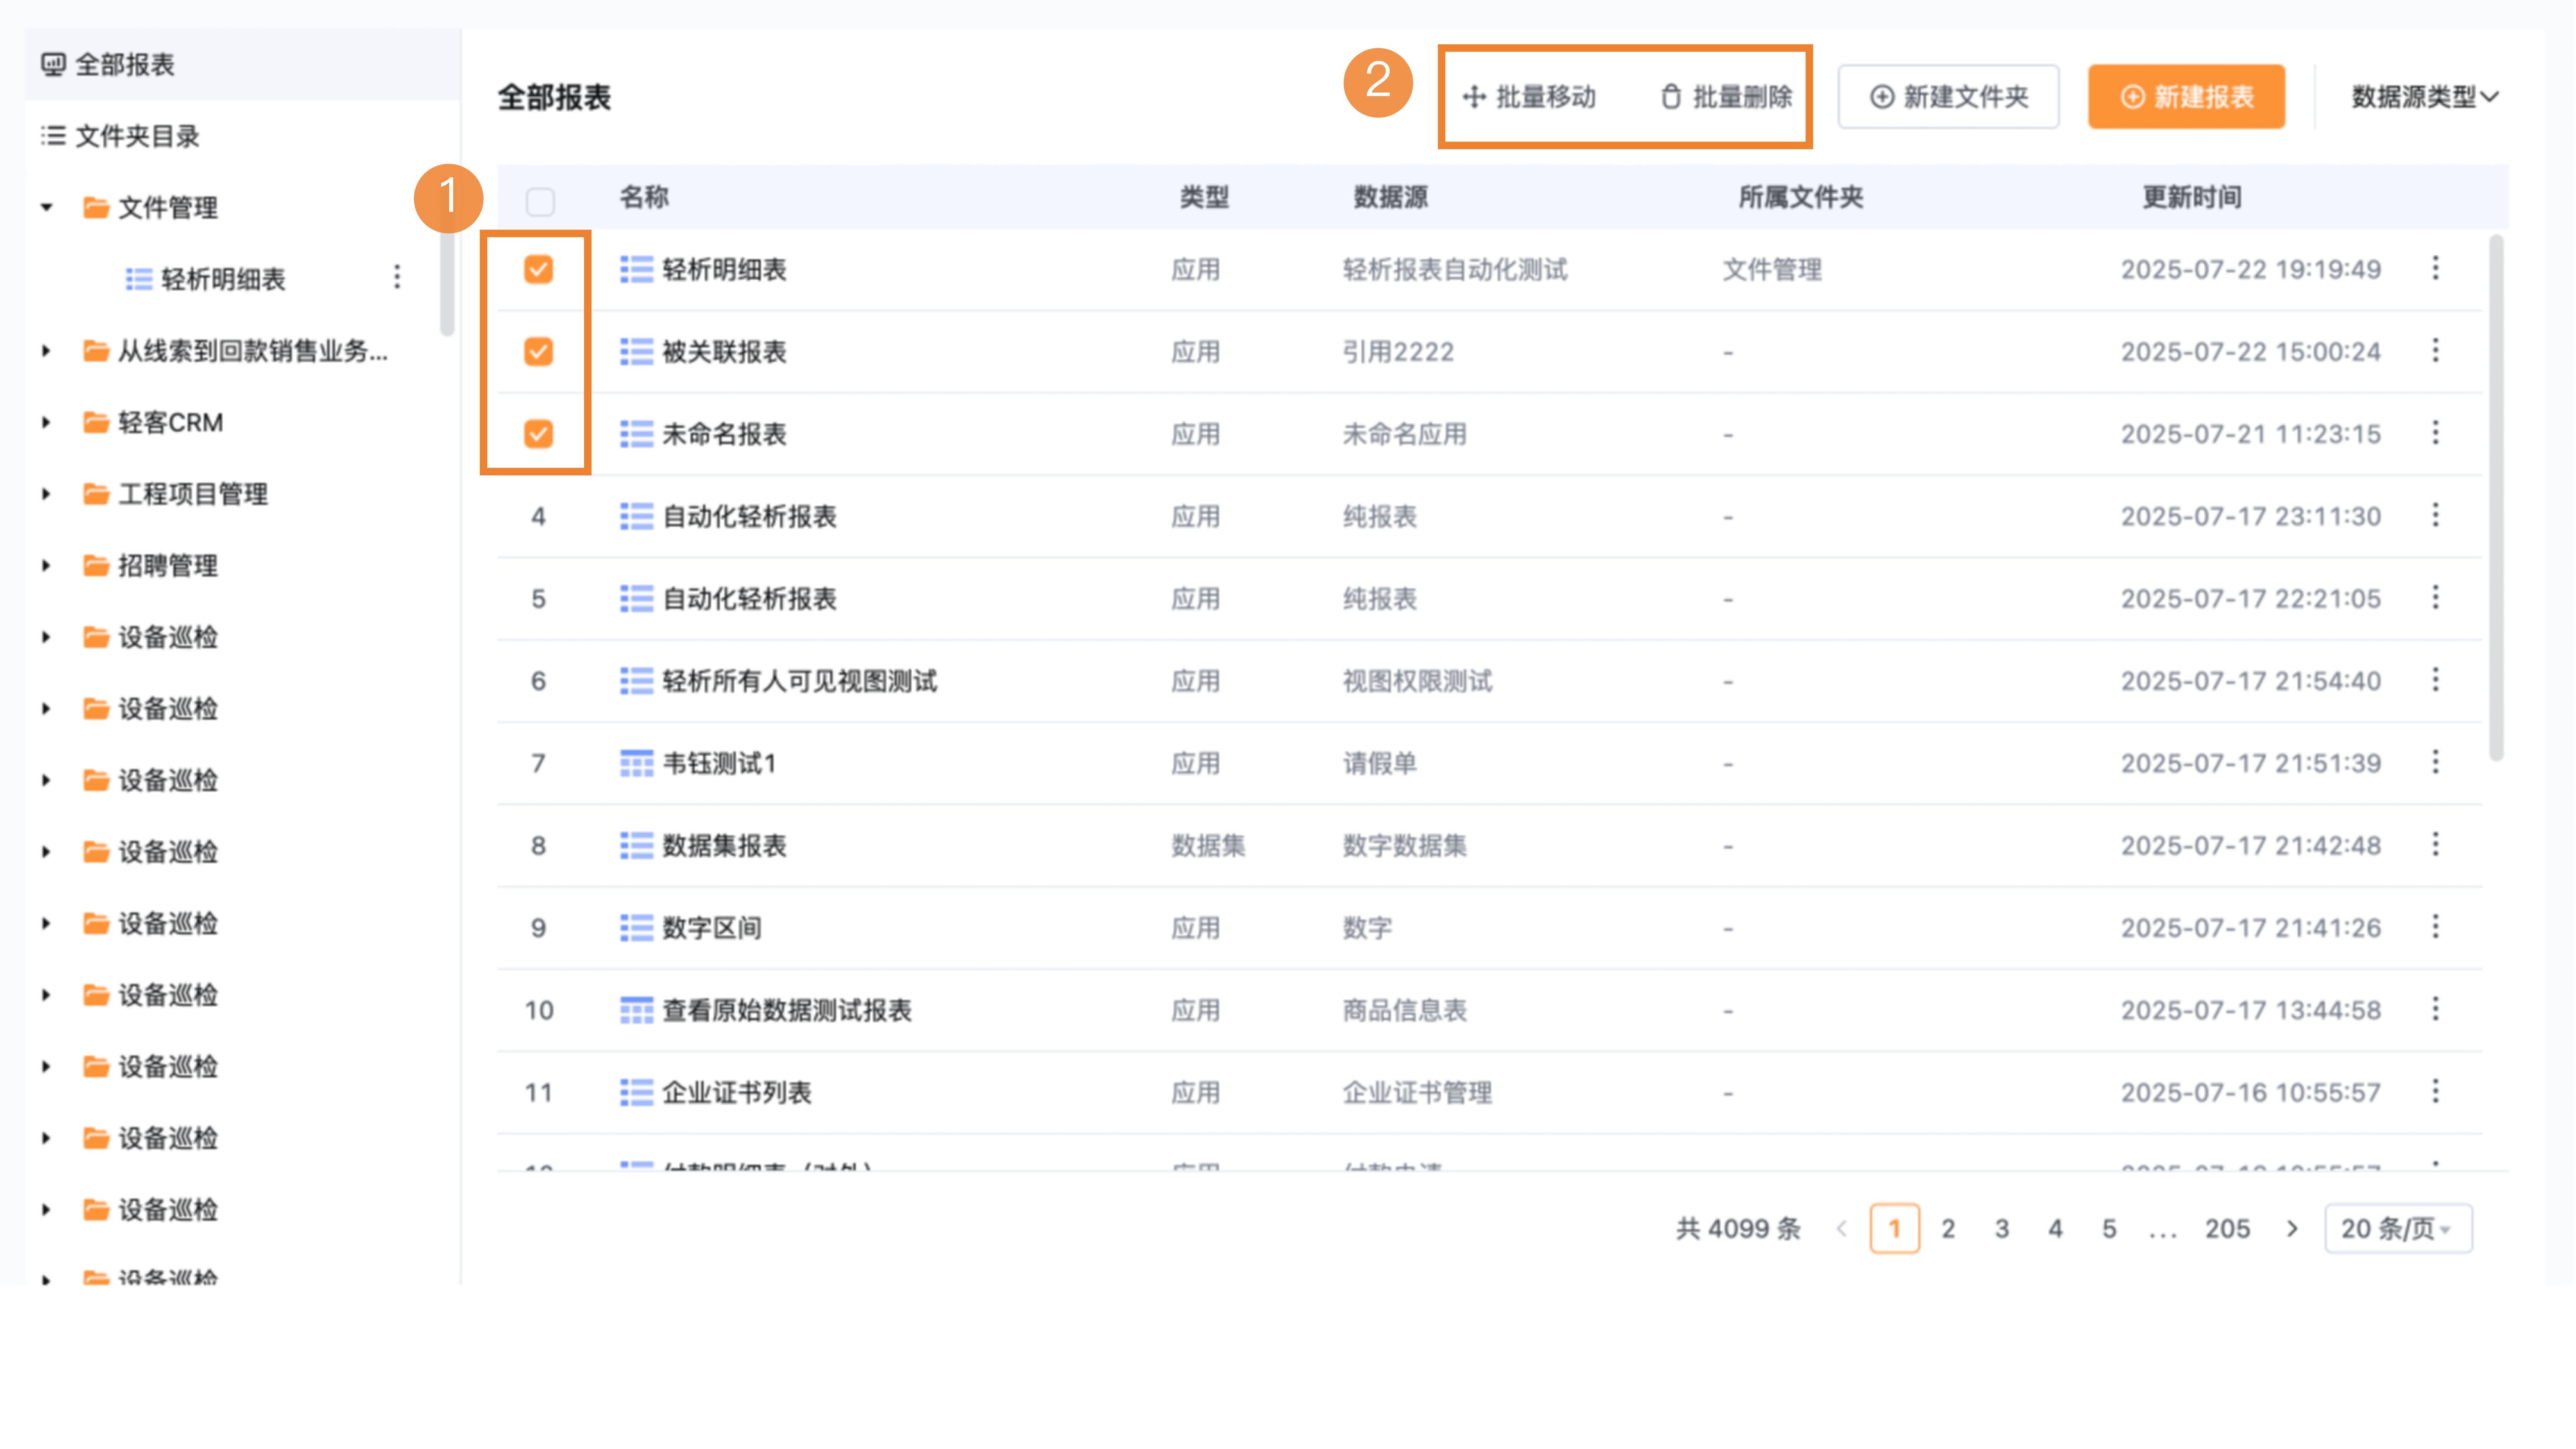
Task: Click the sidebar 轻析明细表 three-dot menu
Action: [397, 277]
